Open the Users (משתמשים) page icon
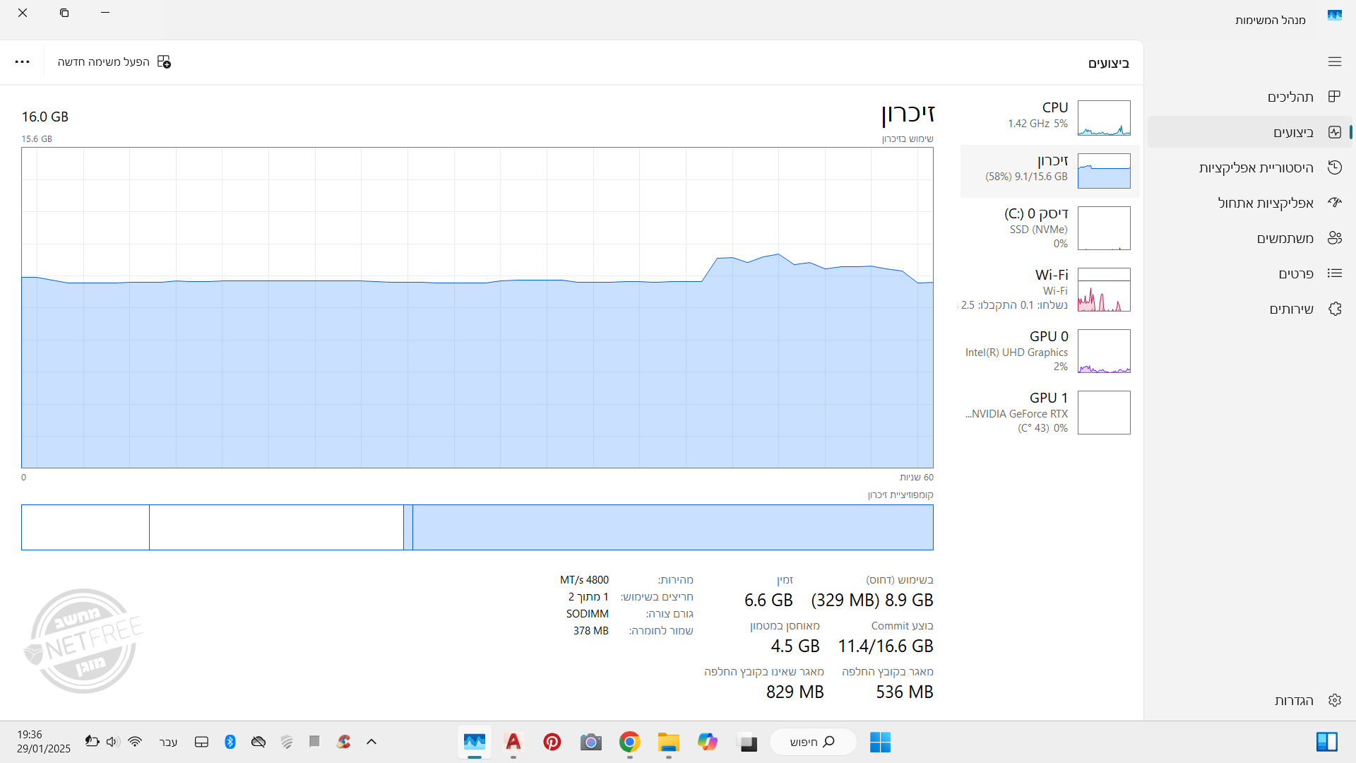 click(1334, 238)
